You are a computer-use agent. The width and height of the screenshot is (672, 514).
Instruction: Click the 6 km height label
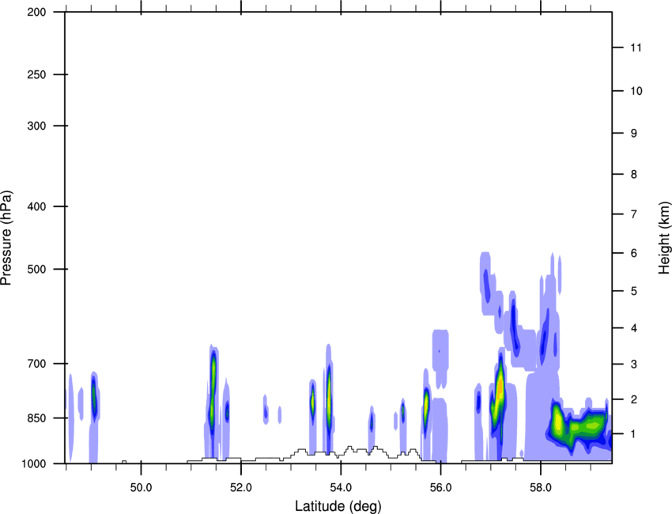pyautogui.click(x=634, y=253)
